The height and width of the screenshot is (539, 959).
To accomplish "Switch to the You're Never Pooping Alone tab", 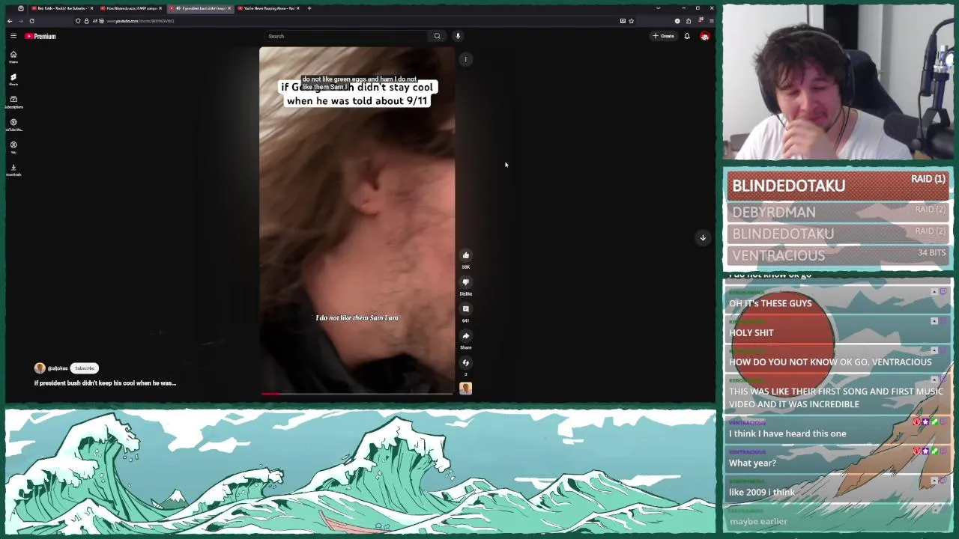I will (x=268, y=8).
